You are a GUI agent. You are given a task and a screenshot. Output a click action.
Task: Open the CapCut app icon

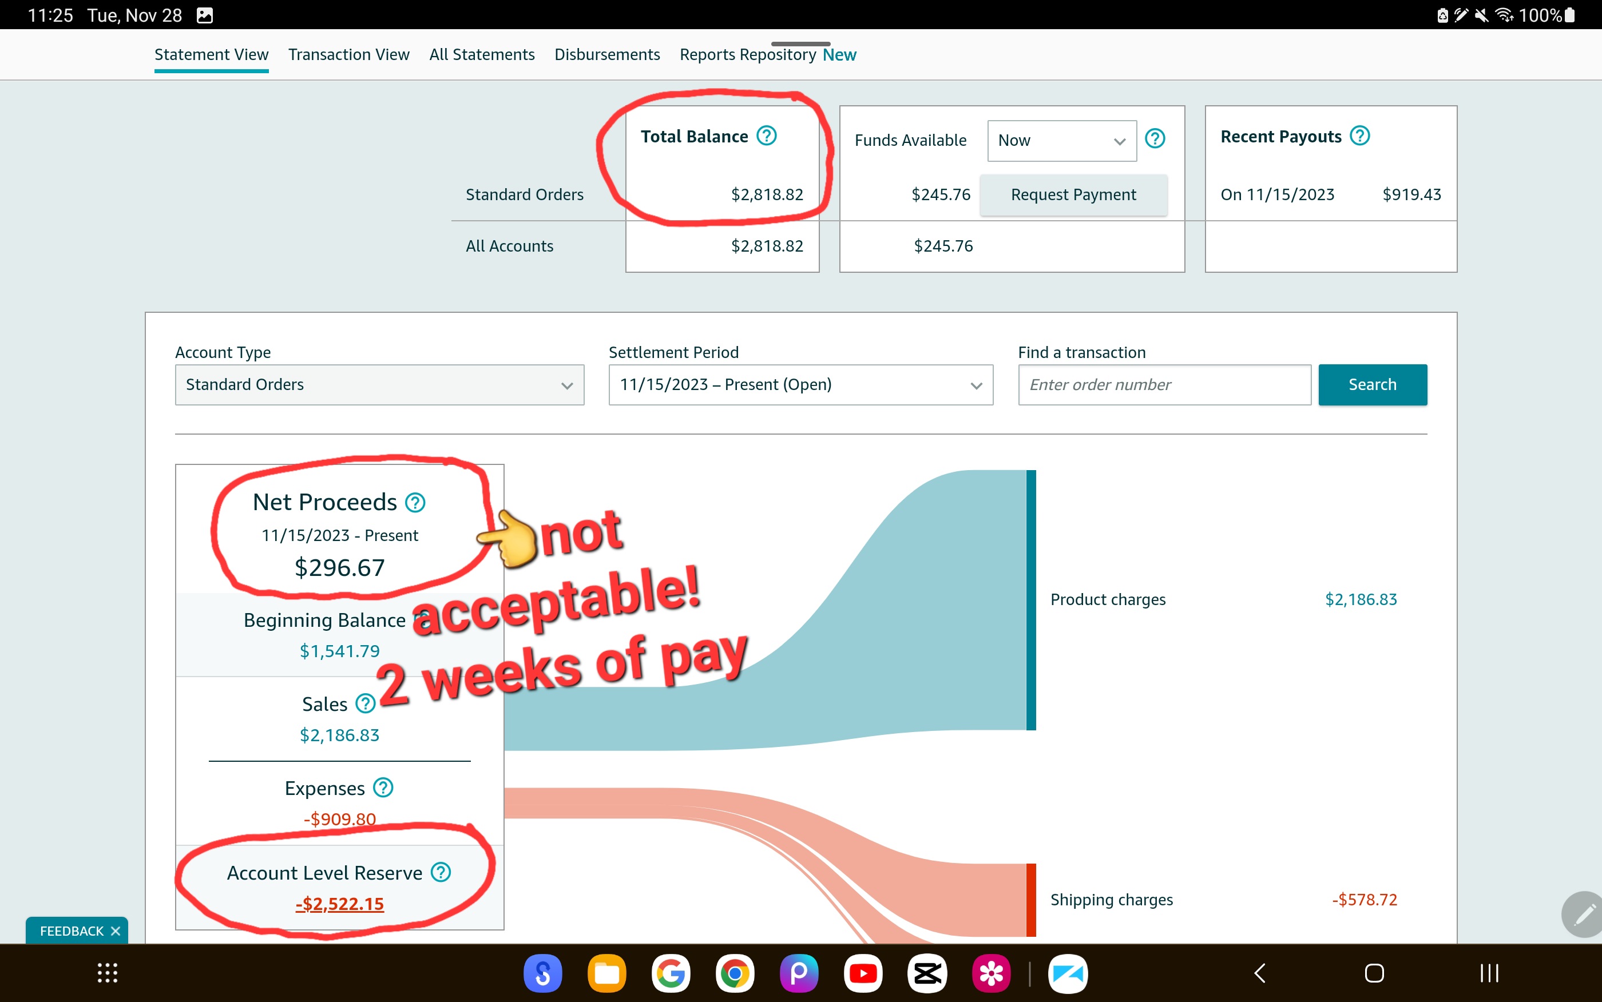(x=927, y=973)
